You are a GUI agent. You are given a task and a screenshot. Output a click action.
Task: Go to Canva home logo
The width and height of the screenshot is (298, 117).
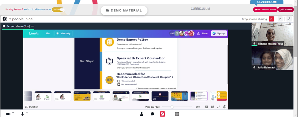pyautogui.click(x=34, y=33)
